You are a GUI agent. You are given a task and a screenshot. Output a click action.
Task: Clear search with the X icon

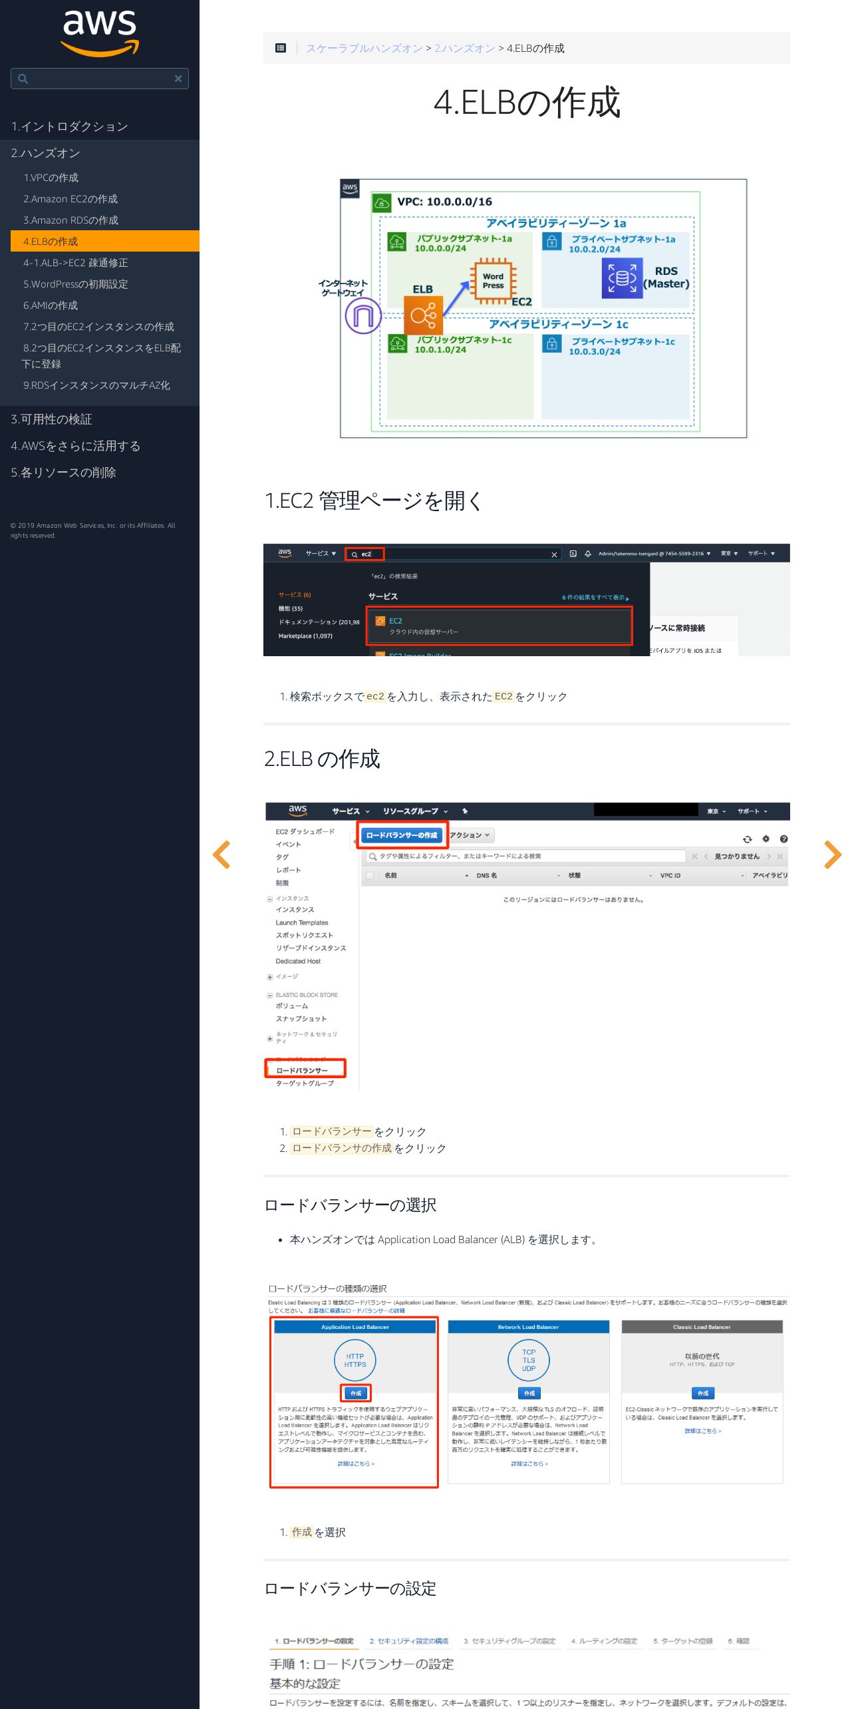point(178,79)
